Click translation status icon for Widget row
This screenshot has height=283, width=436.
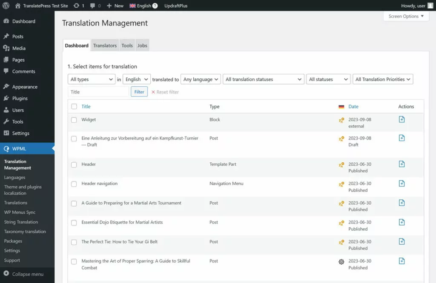341,120
